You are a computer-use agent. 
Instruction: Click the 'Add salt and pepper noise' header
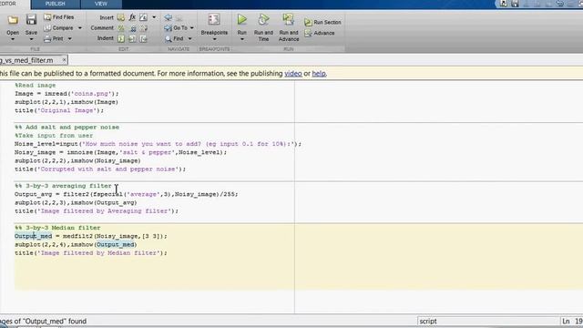click(66, 128)
